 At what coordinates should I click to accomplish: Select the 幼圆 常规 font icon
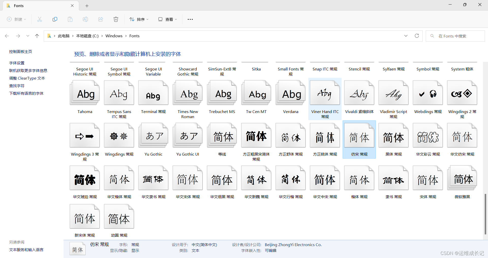pos(119,216)
